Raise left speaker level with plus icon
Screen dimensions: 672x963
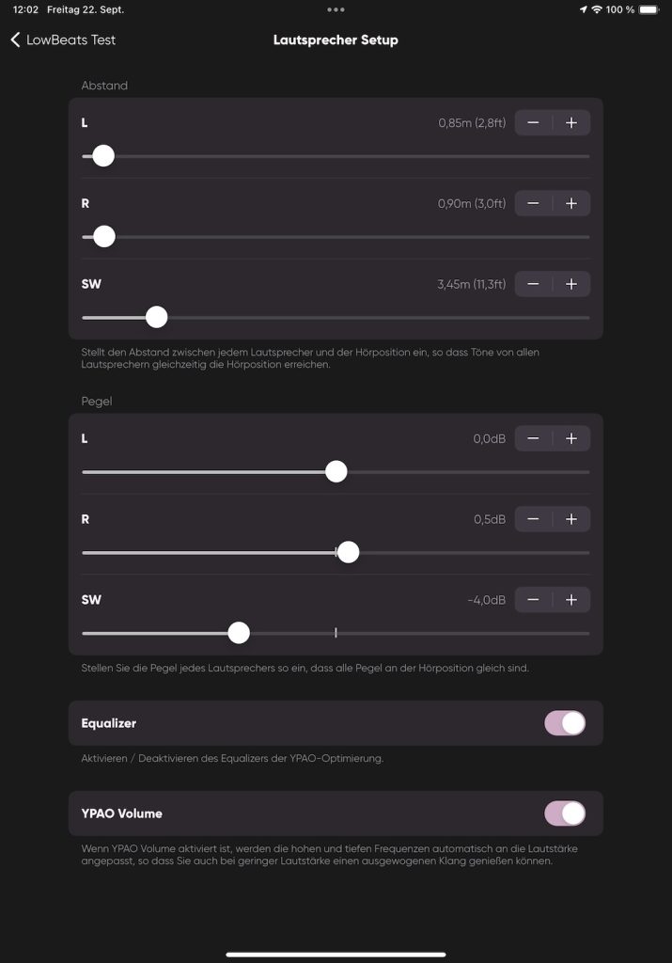click(571, 438)
